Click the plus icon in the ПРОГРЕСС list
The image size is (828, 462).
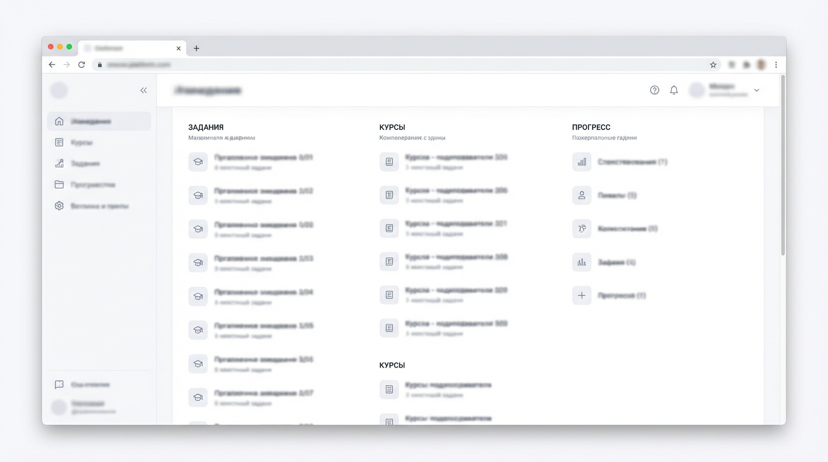coord(581,295)
